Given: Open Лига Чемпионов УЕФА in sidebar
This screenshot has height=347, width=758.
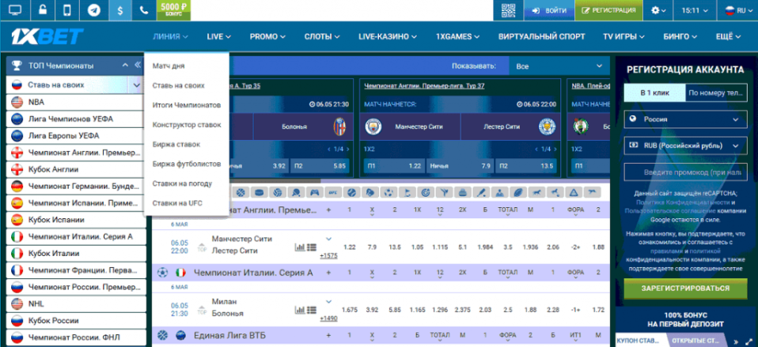Looking at the screenshot, I should pyautogui.click(x=71, y=119).
